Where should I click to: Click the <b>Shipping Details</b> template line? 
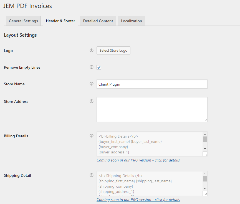[121, 176]
